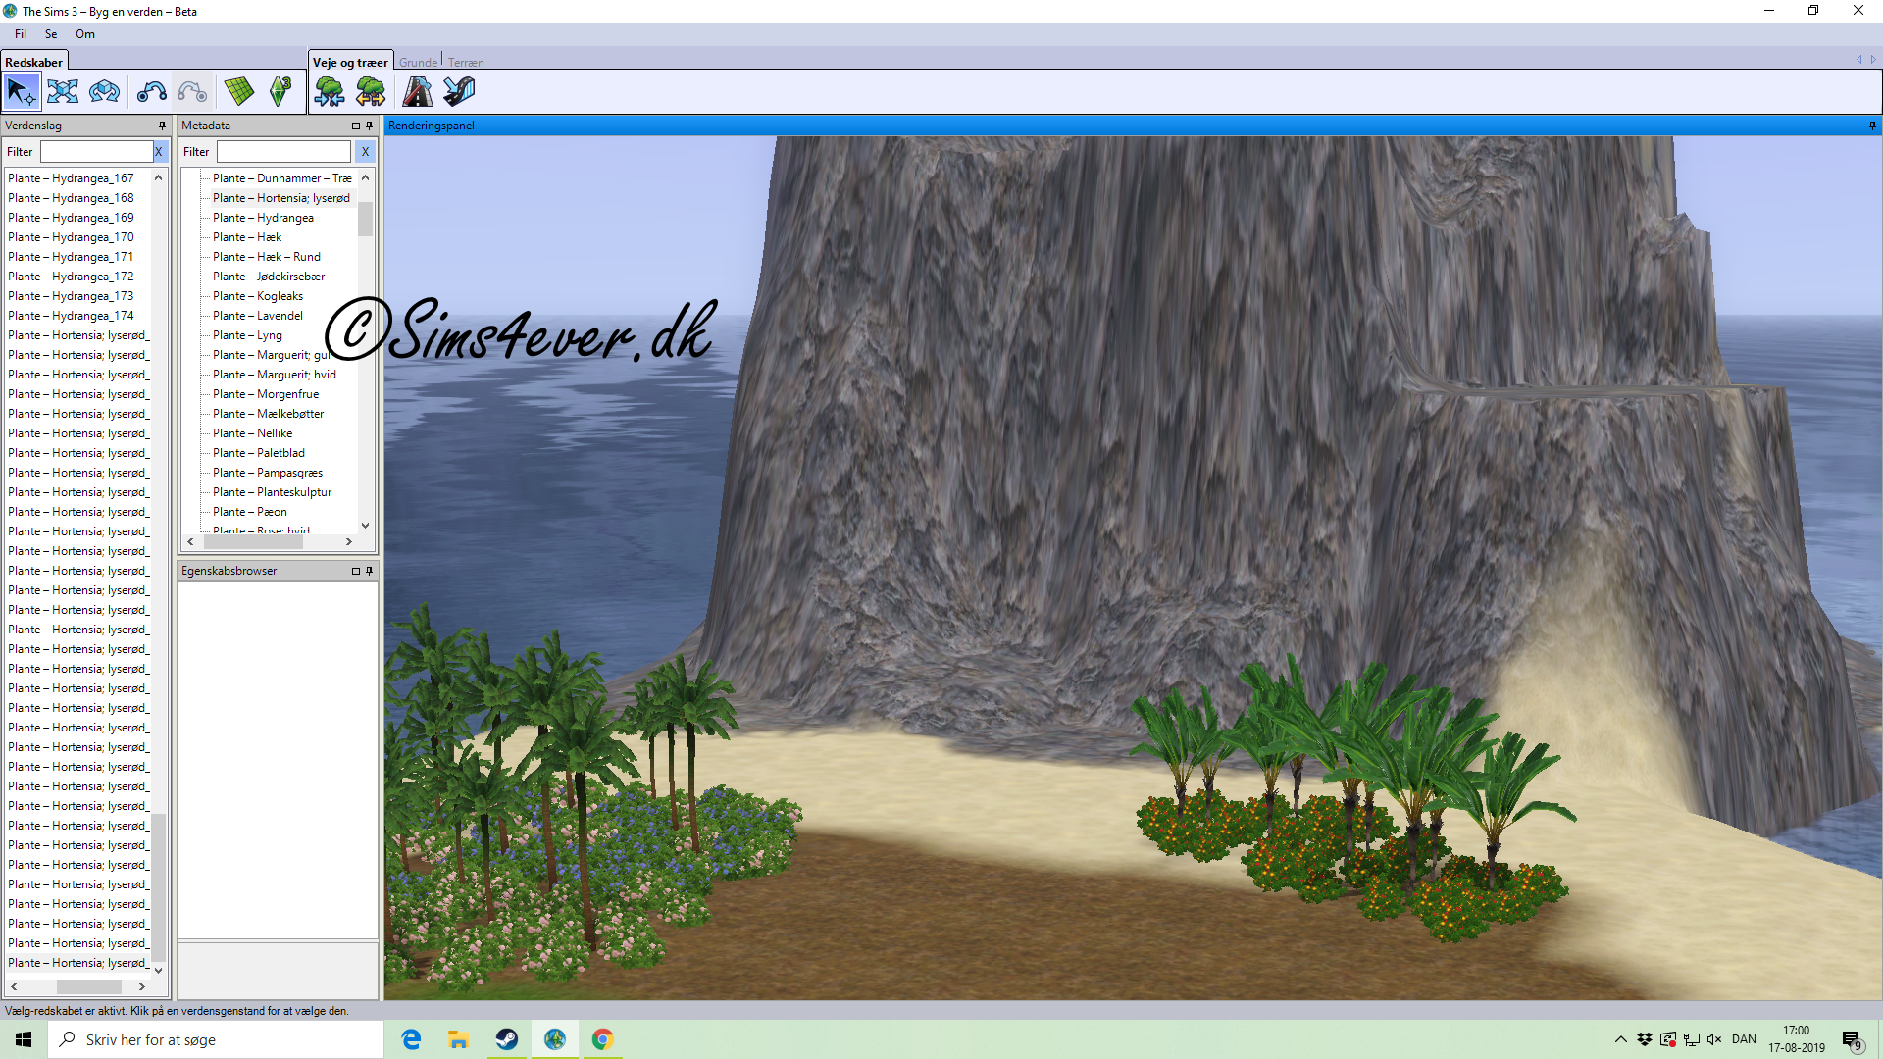
Task: Click the green plumbob Edit in Game icon
Action: [280, 92]
